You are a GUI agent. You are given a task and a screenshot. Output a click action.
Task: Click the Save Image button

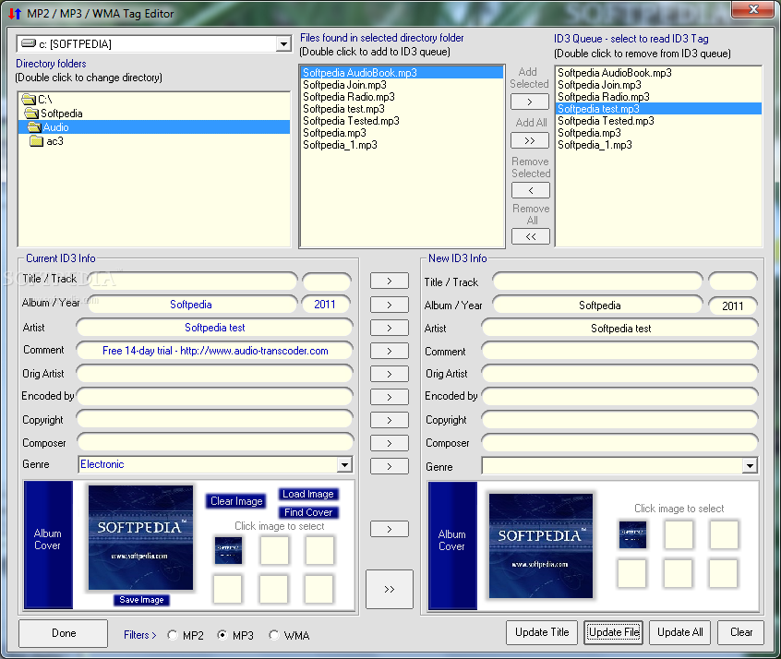pyautogui.click(x=141, y=600)
